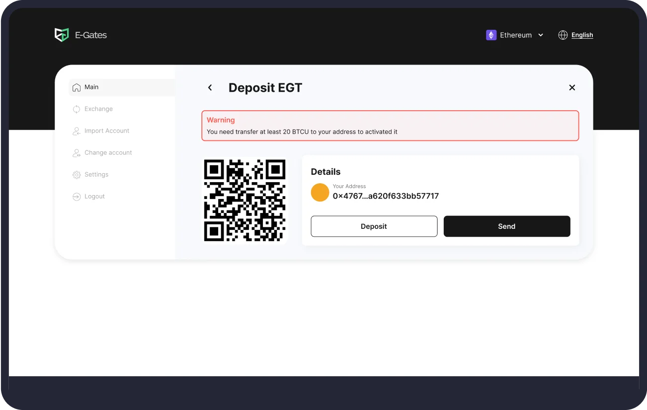Click the purple Ethereum network icon
The image size is (647, 410).
tap(491, 35)
